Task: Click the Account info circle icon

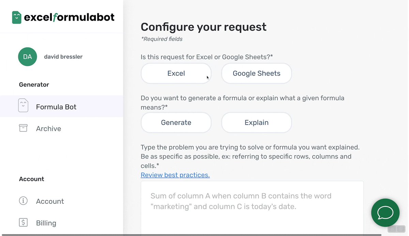Action: 23,201
